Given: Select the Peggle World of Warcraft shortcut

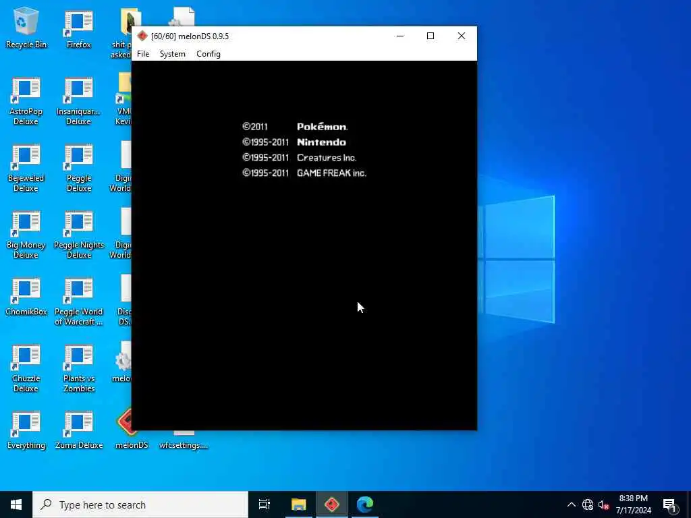Looking at the screenshot, I should tap(79, 302).
